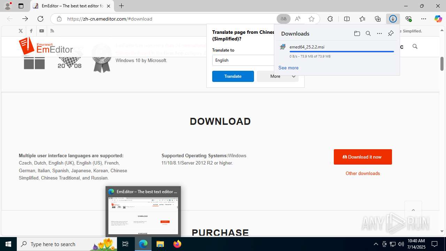446x251 pixels.
Task: Toggle split screen view
Action: [x=347, y=19]
